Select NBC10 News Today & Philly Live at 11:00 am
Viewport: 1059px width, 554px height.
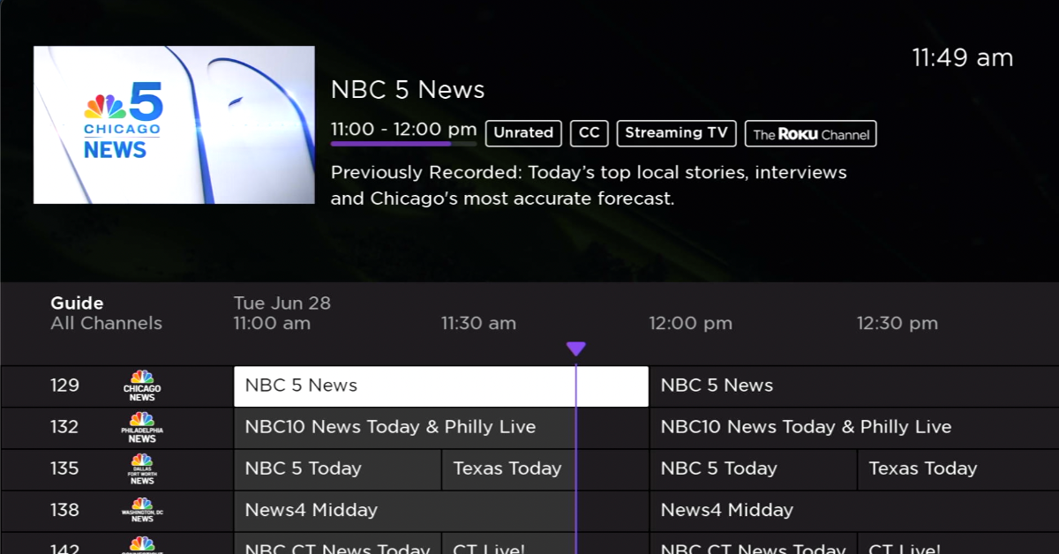tap(441, 428)
